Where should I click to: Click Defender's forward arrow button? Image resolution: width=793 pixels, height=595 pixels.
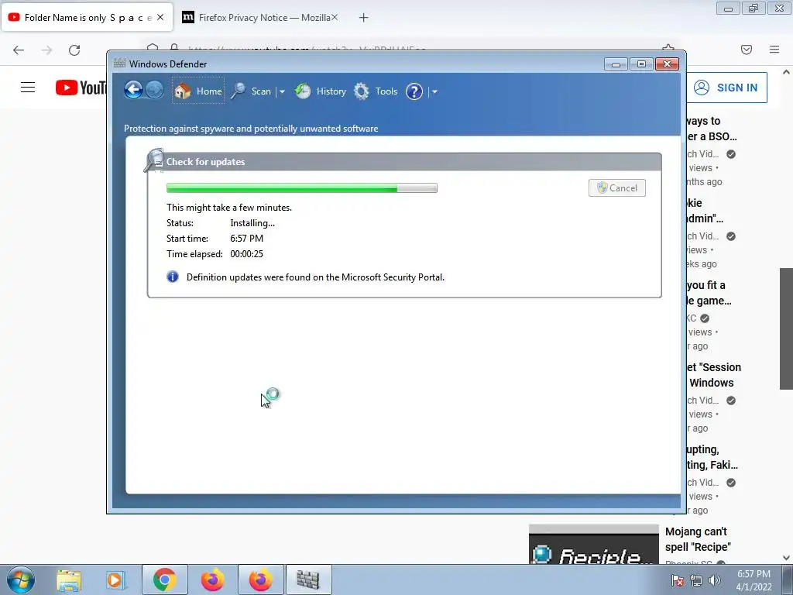click(155, 91)
